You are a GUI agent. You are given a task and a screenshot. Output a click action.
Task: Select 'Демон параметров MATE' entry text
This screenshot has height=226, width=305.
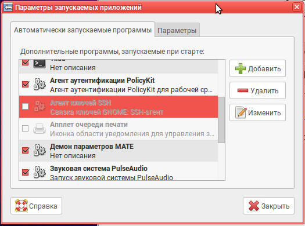pyautogui.click(x=92, y=147)
